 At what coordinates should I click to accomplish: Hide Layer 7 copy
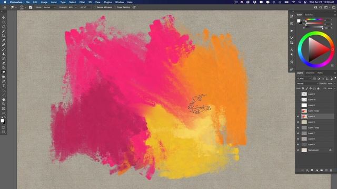click(x=298, y=128)
